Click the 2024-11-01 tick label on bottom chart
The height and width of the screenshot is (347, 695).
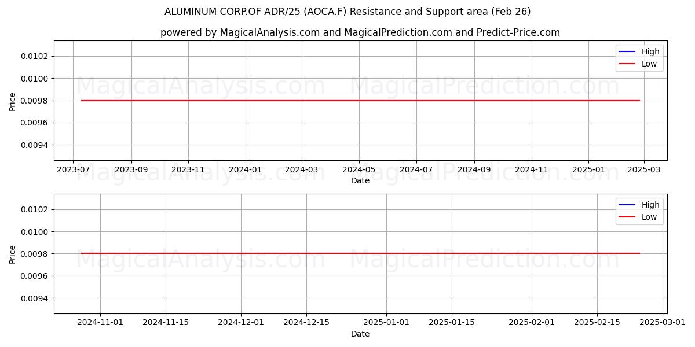[100, 323]
